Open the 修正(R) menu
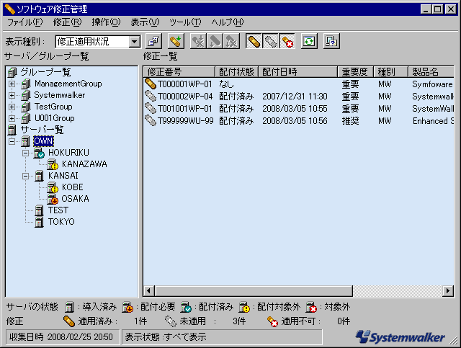 coord(67,22)
